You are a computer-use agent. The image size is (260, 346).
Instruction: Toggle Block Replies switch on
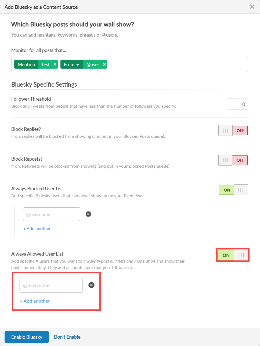(x=233, y=130)
